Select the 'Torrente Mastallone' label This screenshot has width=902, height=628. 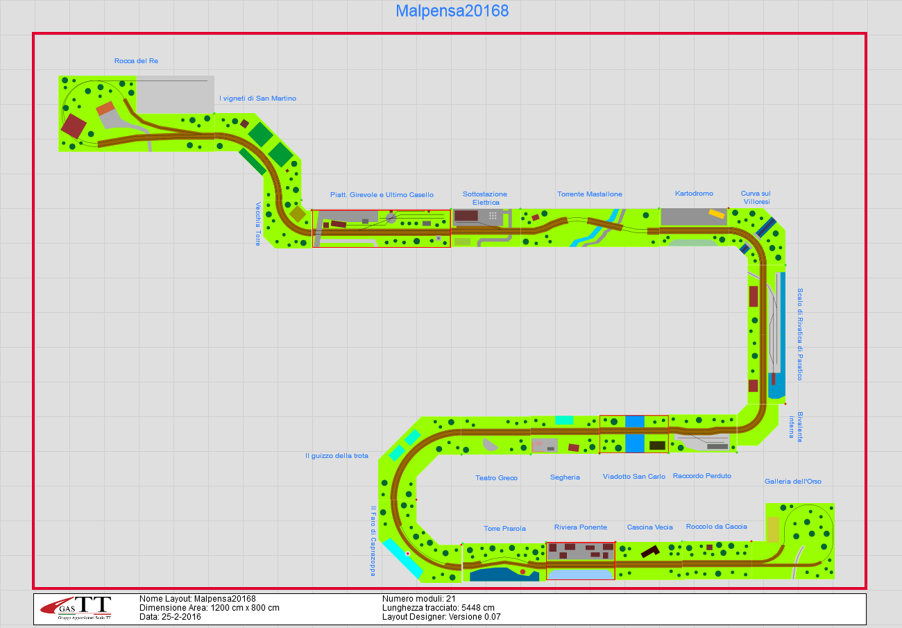point(590,194)
